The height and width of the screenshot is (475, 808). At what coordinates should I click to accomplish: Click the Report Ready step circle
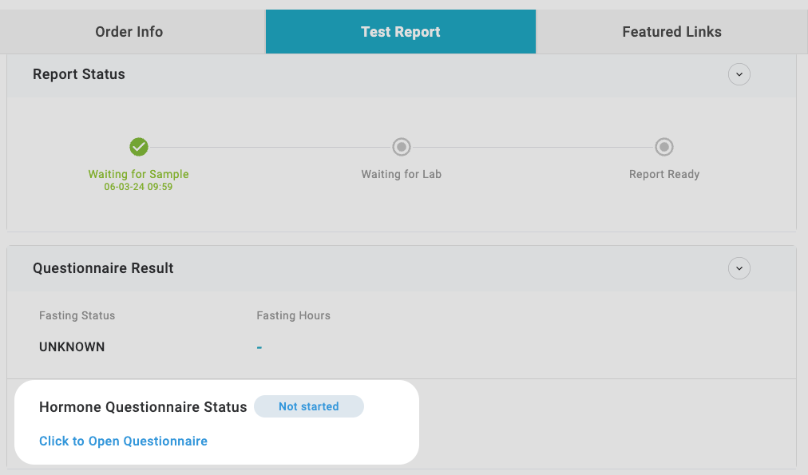663,147
